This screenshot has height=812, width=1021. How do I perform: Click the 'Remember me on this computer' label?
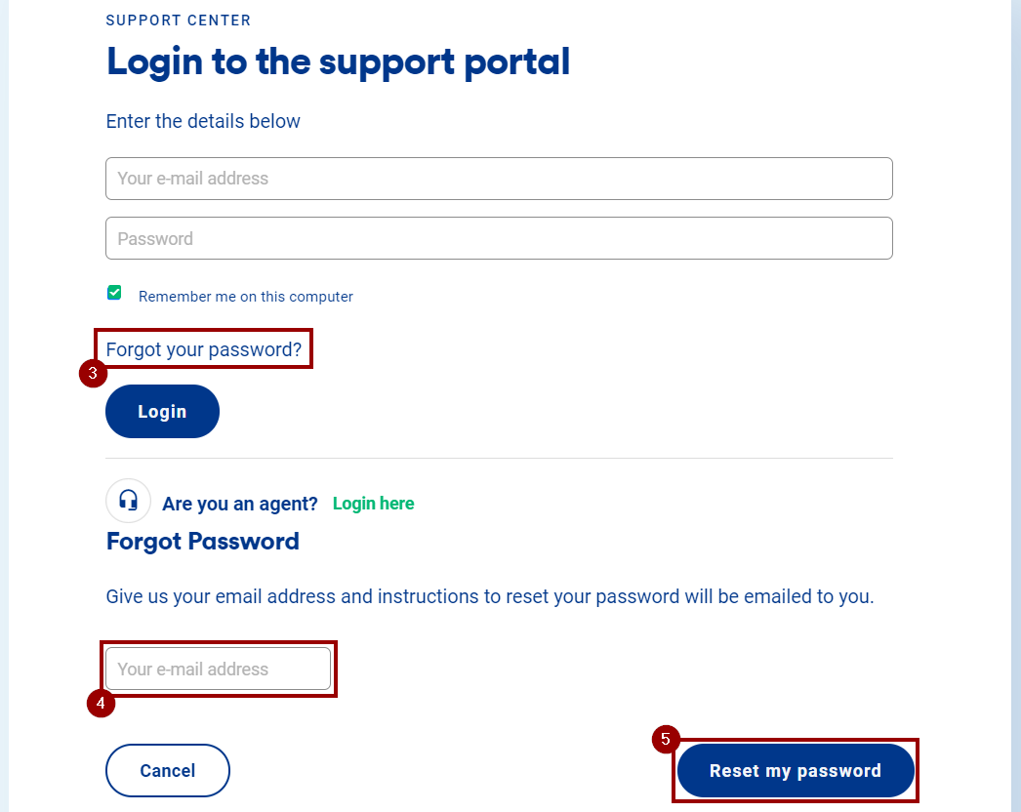tap(246, 297)
